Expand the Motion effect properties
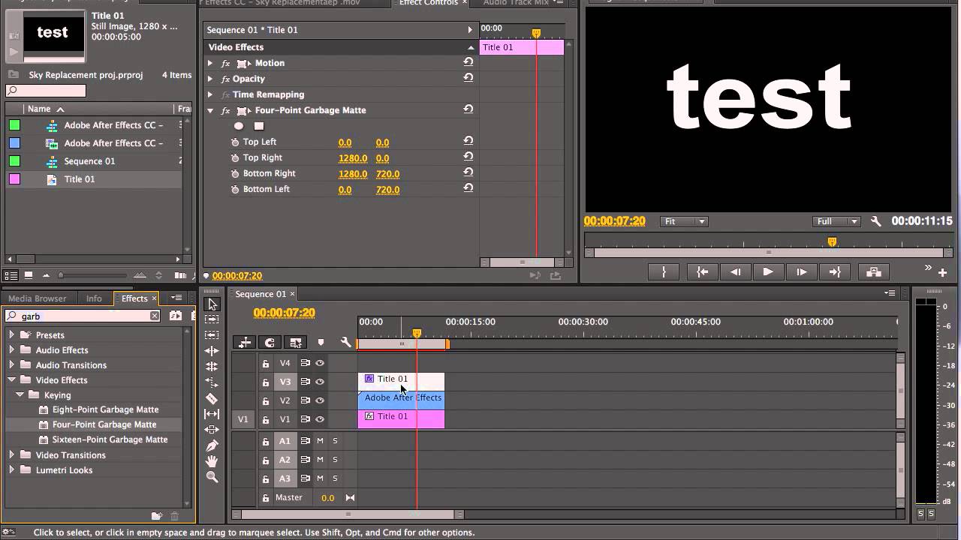 click(x=210, y=63)
